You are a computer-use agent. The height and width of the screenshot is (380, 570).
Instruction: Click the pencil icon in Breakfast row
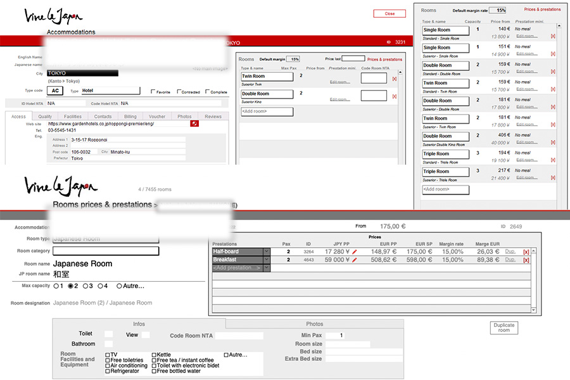click(x=355, y=260)
